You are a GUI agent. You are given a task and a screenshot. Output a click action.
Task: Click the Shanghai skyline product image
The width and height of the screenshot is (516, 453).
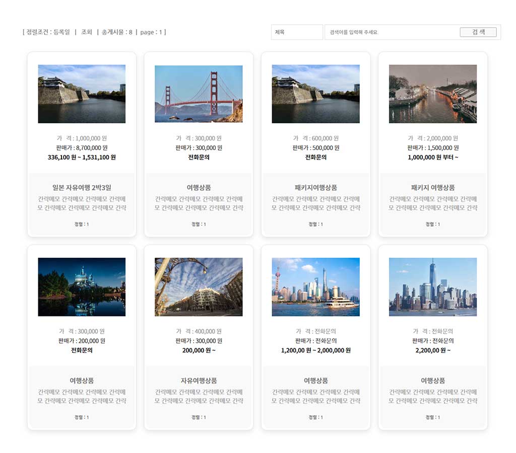[315, 287]
